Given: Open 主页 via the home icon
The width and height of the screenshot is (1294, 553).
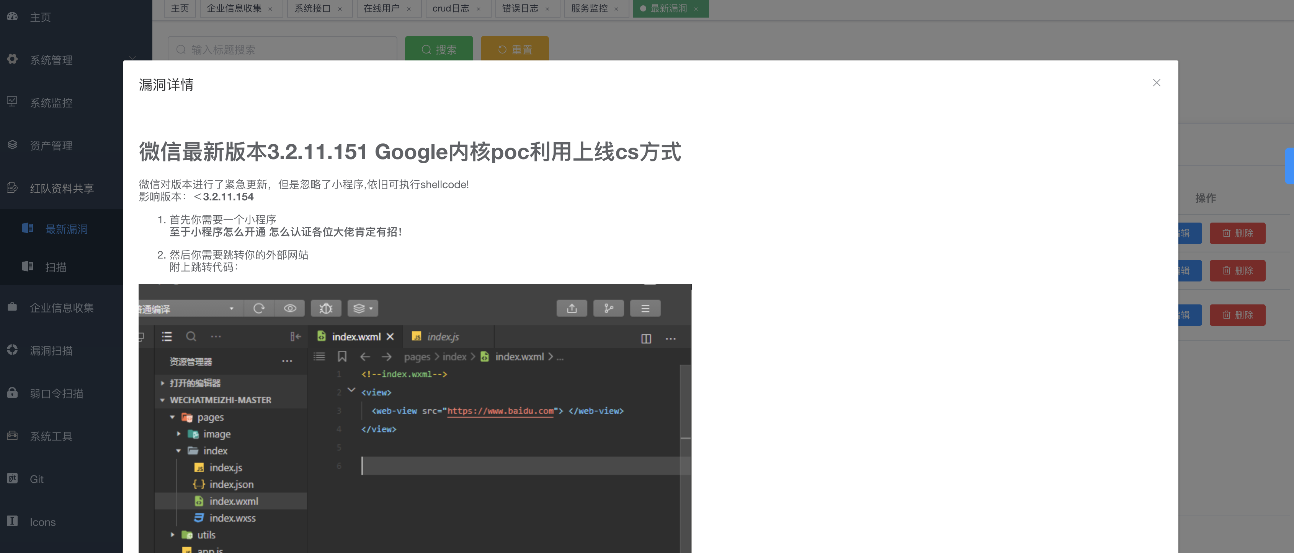Looking at the screenshot, I should click(x=13, y=16).
